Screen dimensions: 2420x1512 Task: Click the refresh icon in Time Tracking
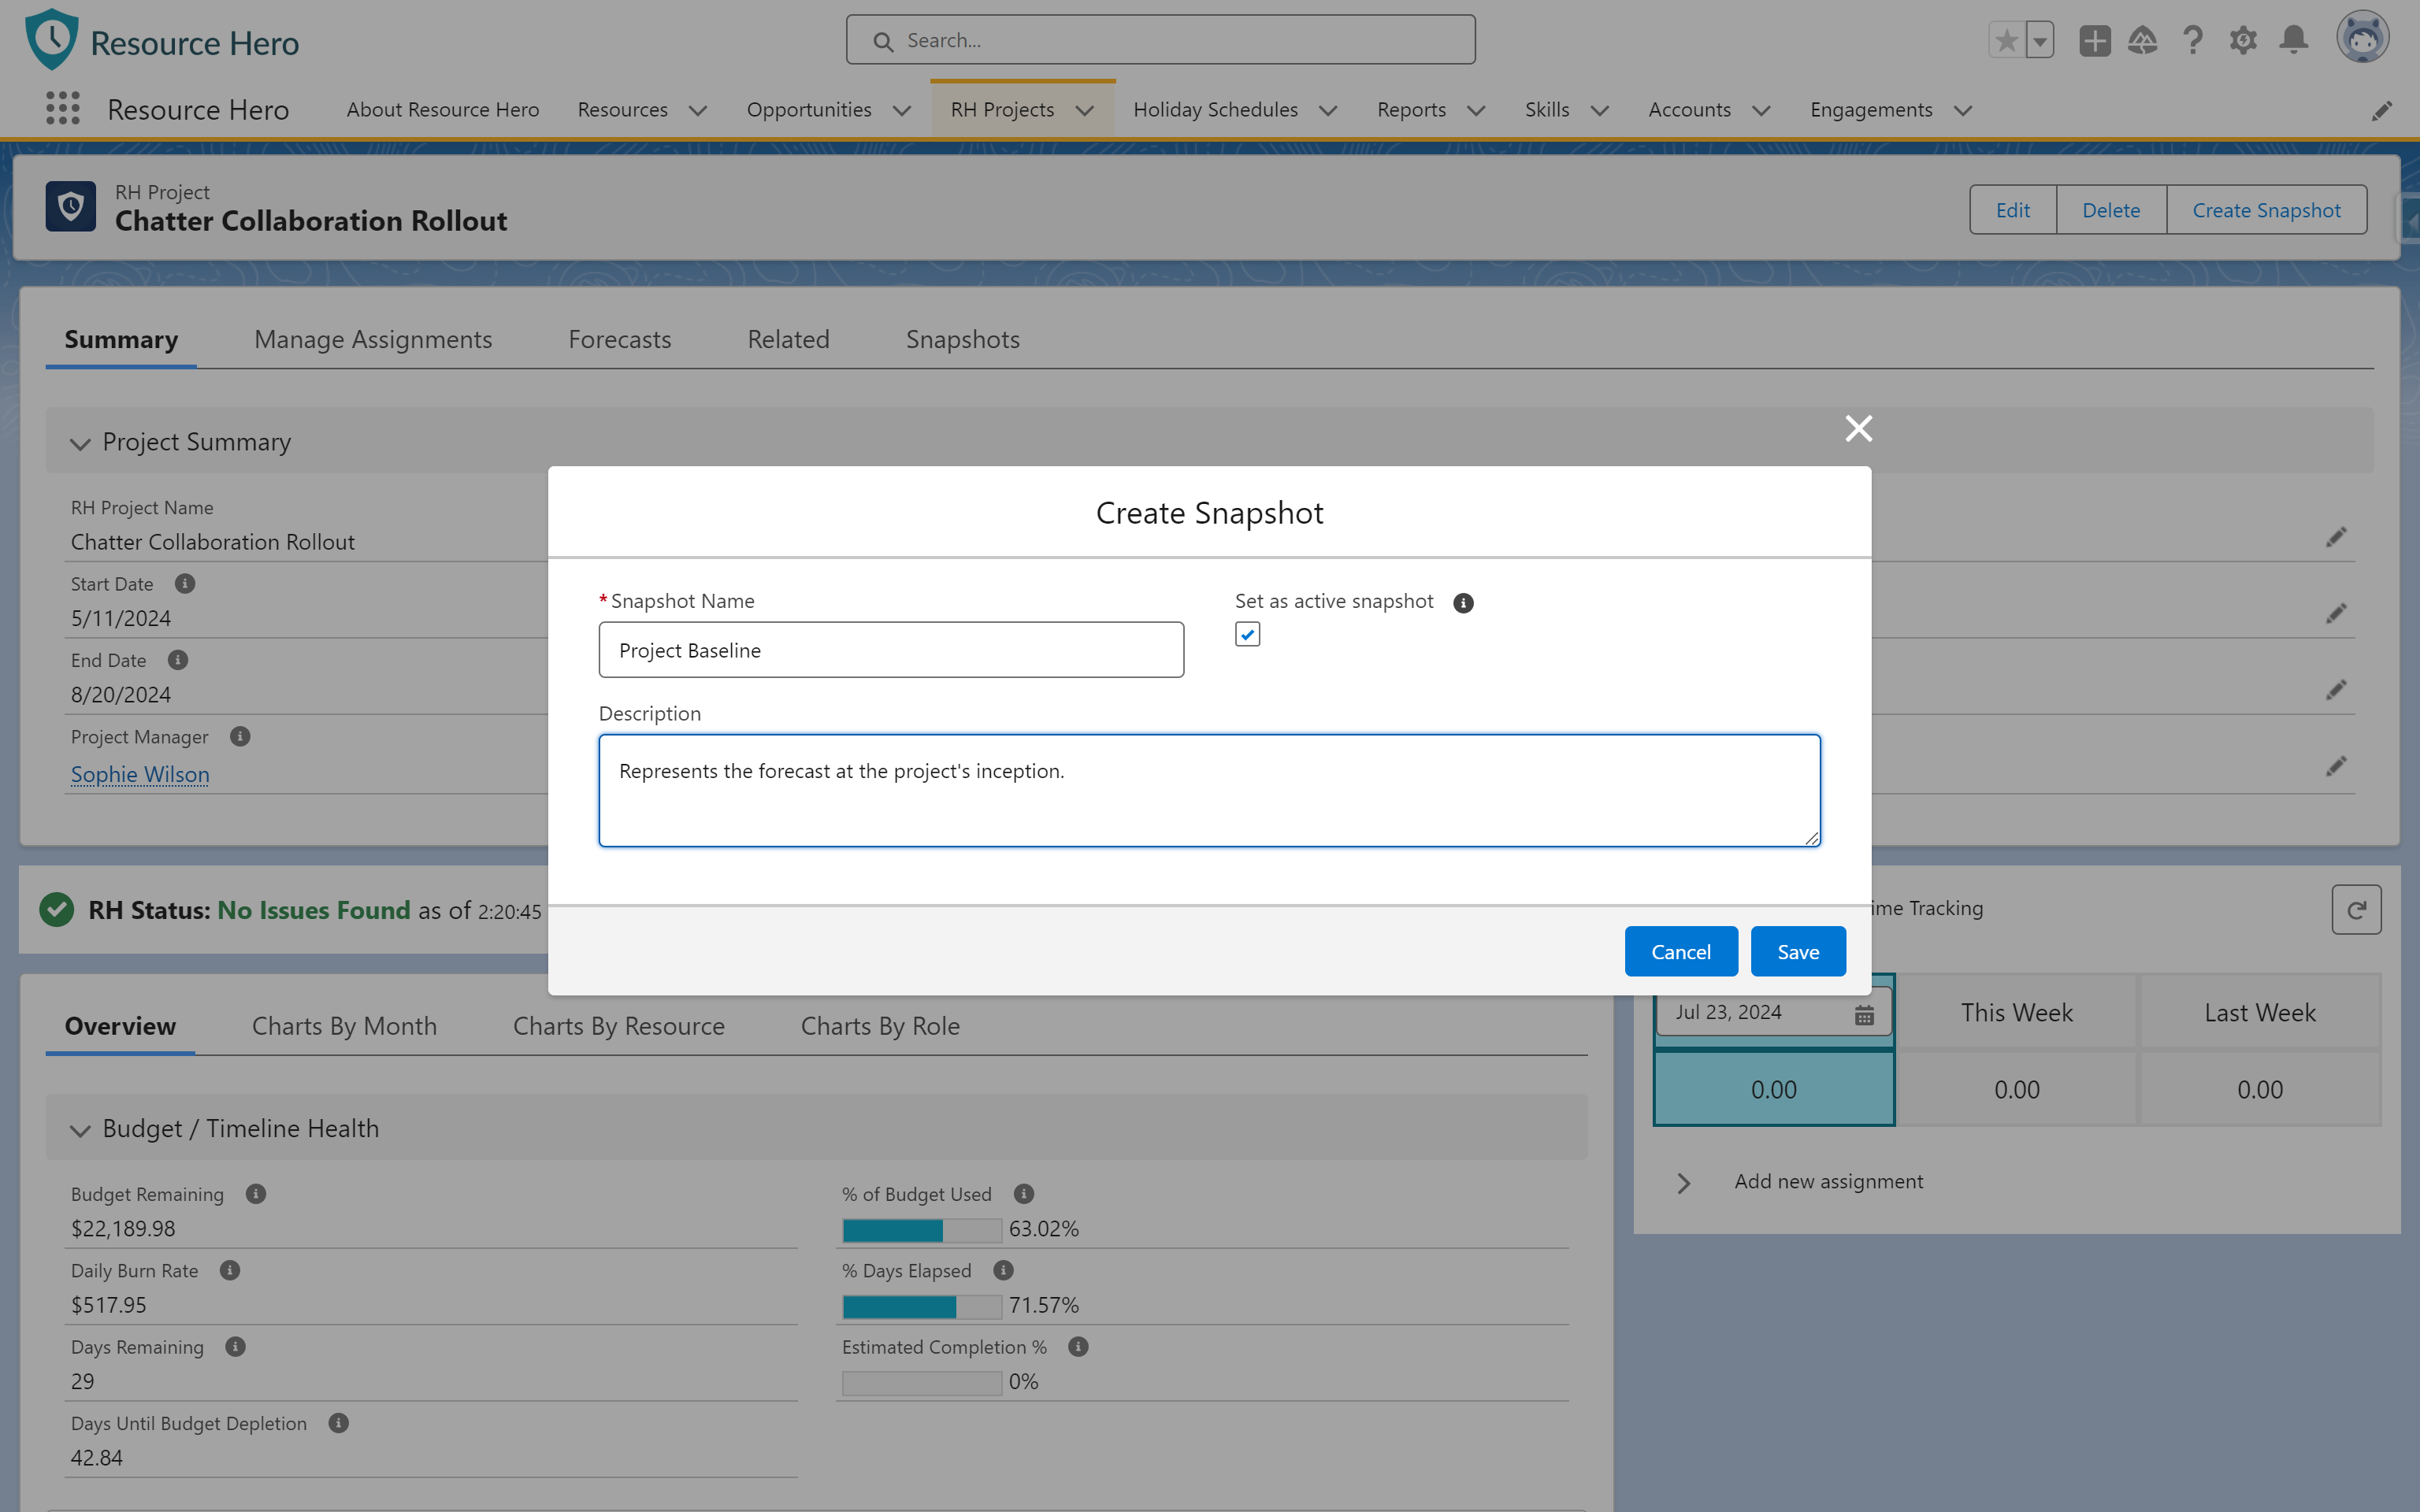point(2356,909)
